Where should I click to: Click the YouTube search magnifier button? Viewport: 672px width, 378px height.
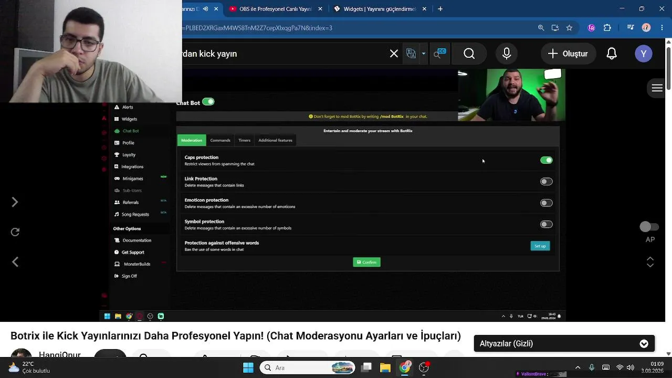pyautogui.click(x=469, y=54)
